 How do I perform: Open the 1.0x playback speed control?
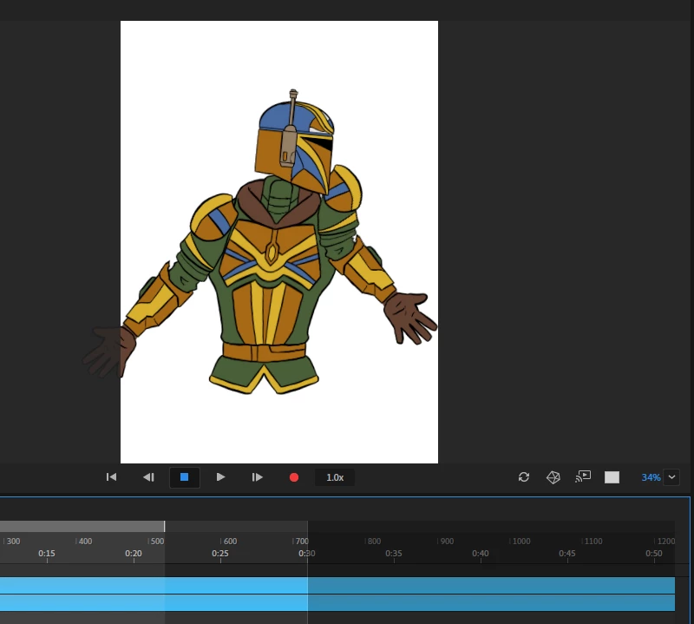334,477
